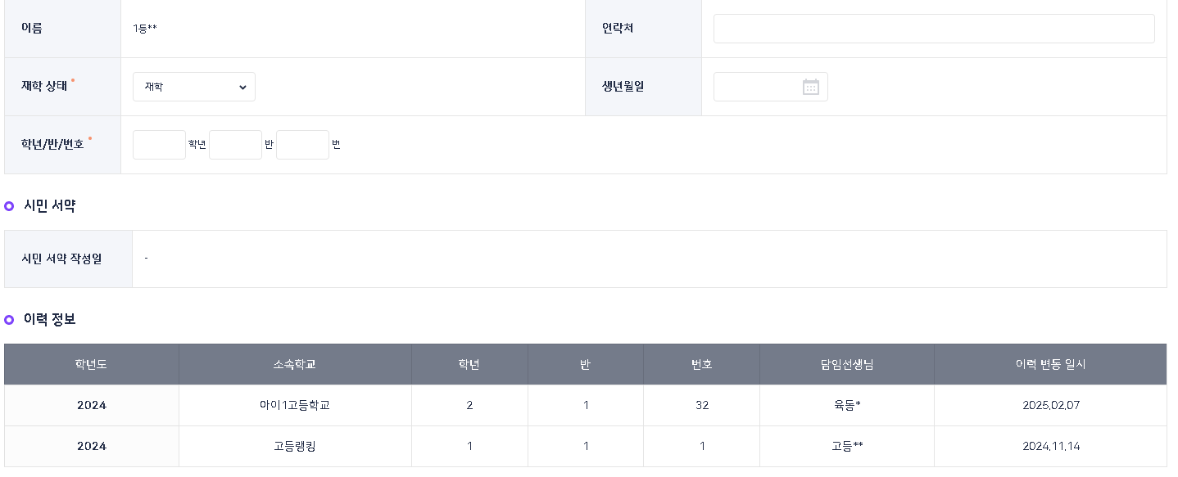Expand the 재학 enrollment status dropdown
The image size is (1178, 477).
coord(194,87)
